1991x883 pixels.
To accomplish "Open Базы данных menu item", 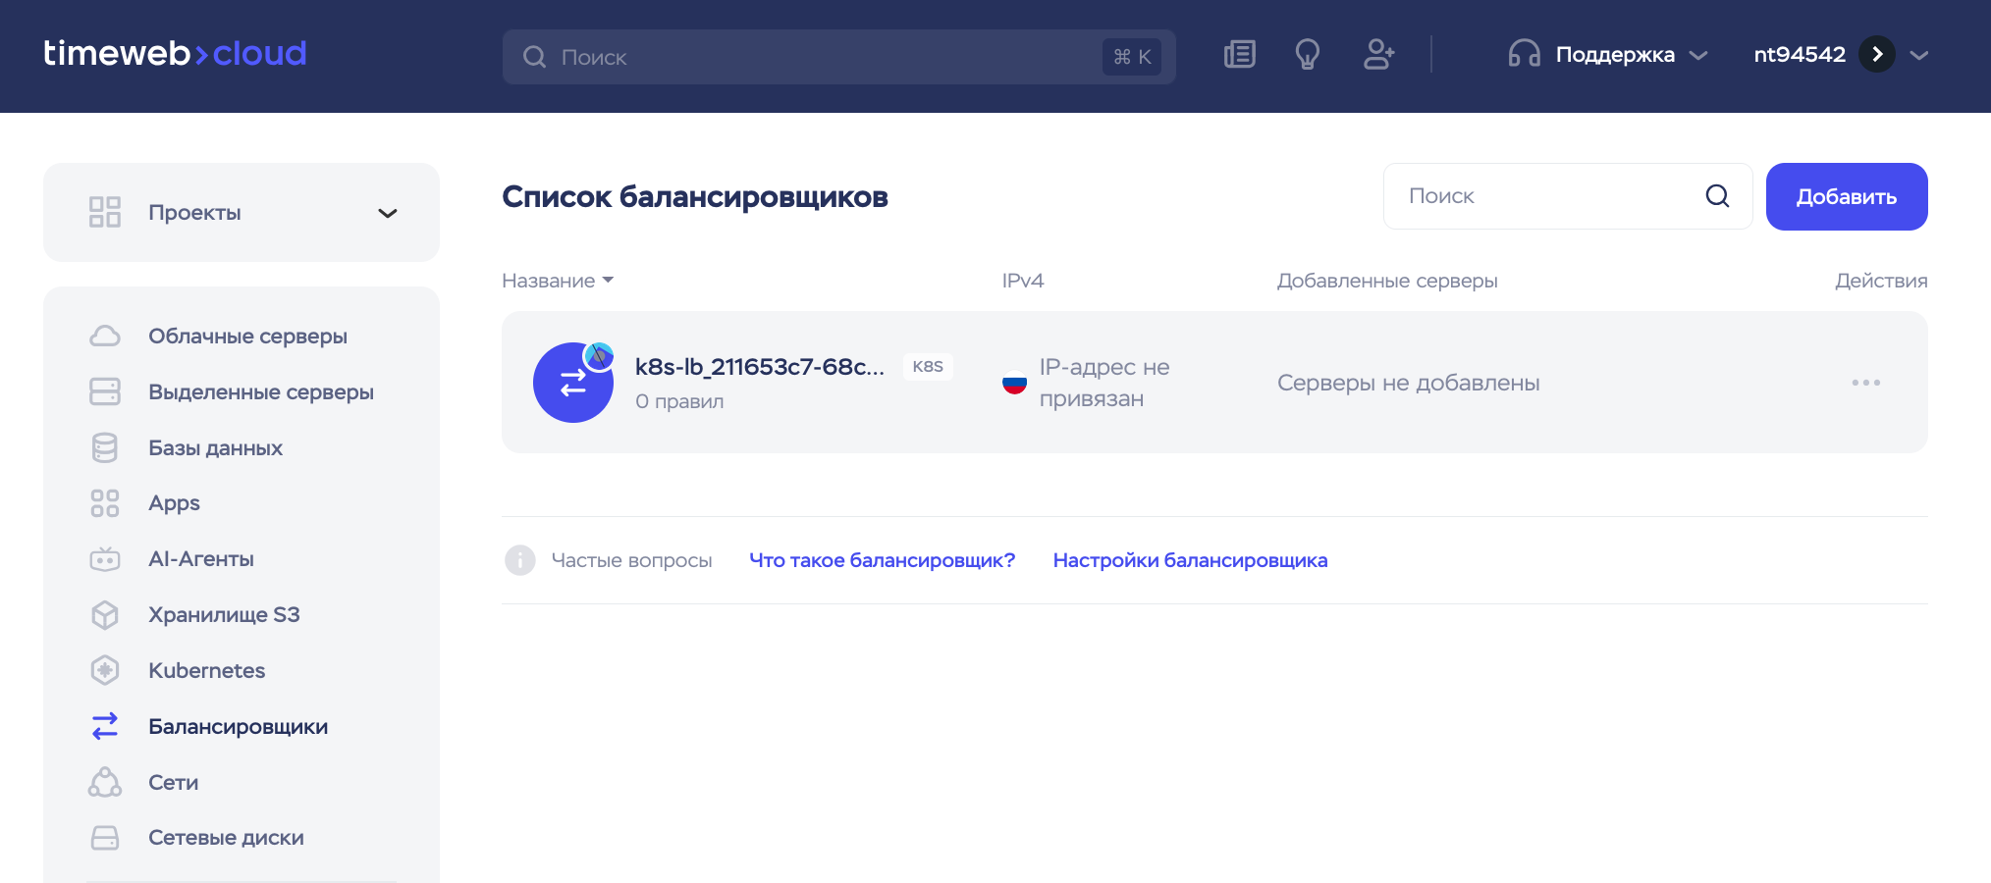I will pyautogui.click(x=215, y=448).
